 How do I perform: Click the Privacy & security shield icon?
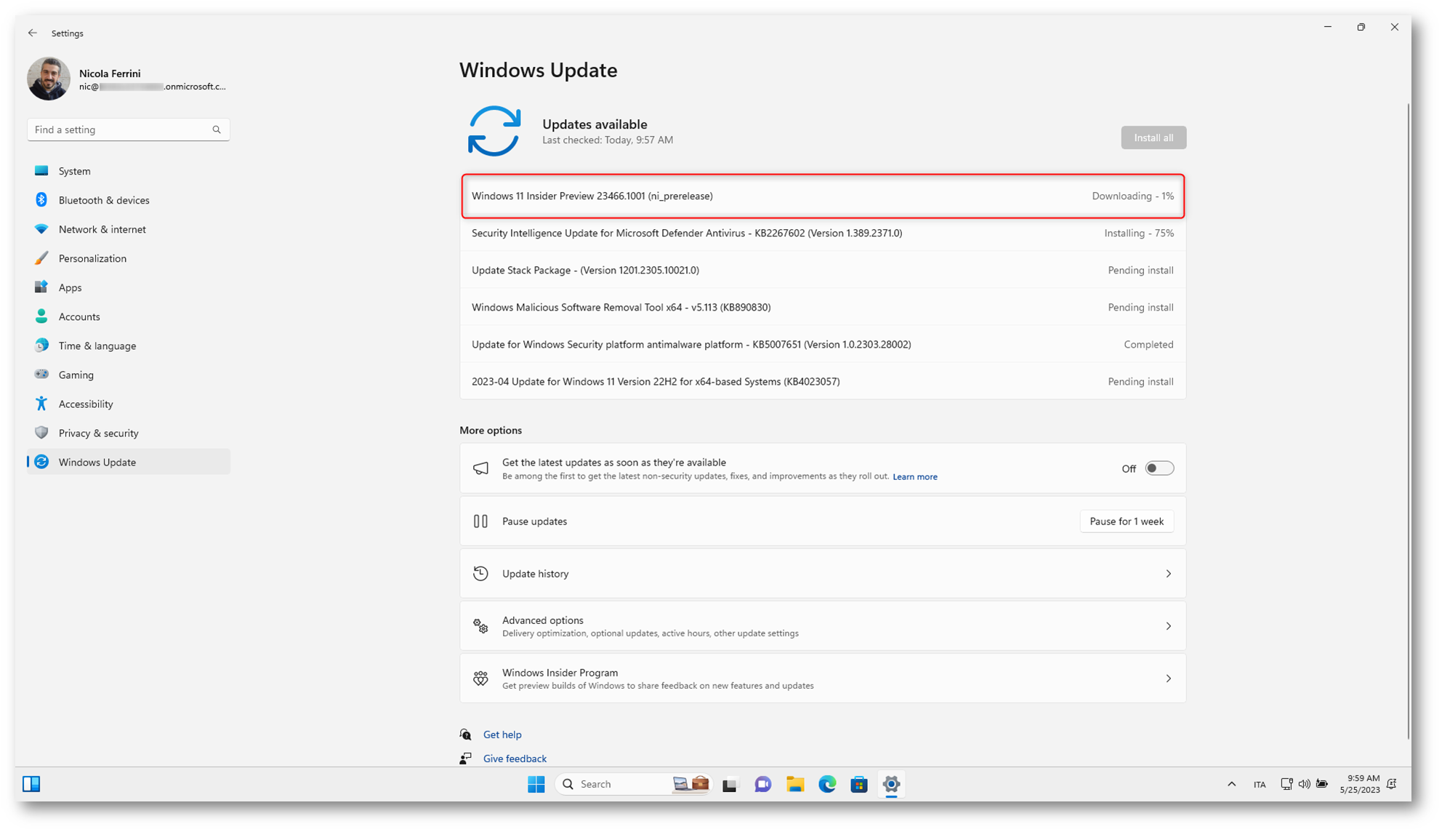tap(41, 433)
